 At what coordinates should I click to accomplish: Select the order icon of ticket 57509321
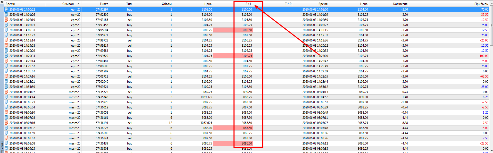[x=6, y=87]
